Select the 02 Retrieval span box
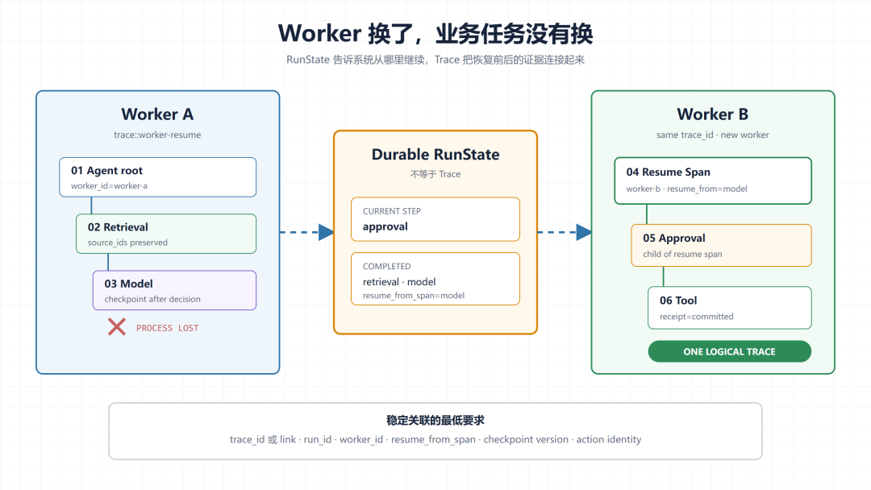Screen dimensions: 871x490 click(x=166, y=234)
